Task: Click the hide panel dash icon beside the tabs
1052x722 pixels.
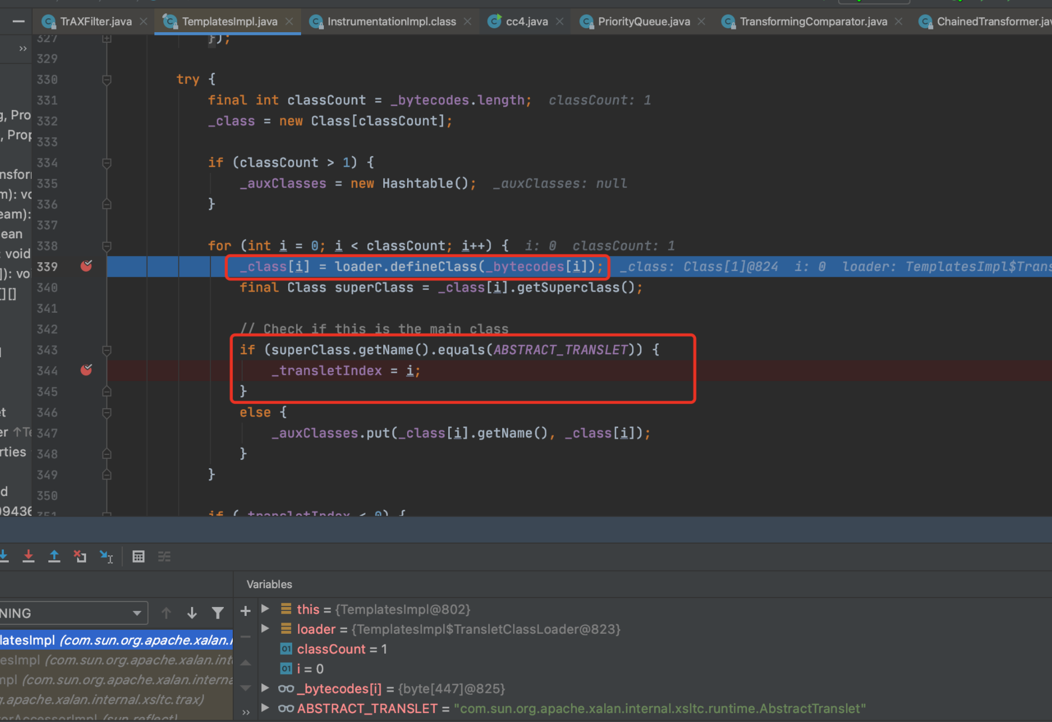Action: pyautogui.click(x=18, y=21)
